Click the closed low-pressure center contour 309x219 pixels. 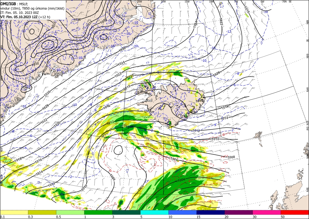pyautogui.click(x=118, y=150)
